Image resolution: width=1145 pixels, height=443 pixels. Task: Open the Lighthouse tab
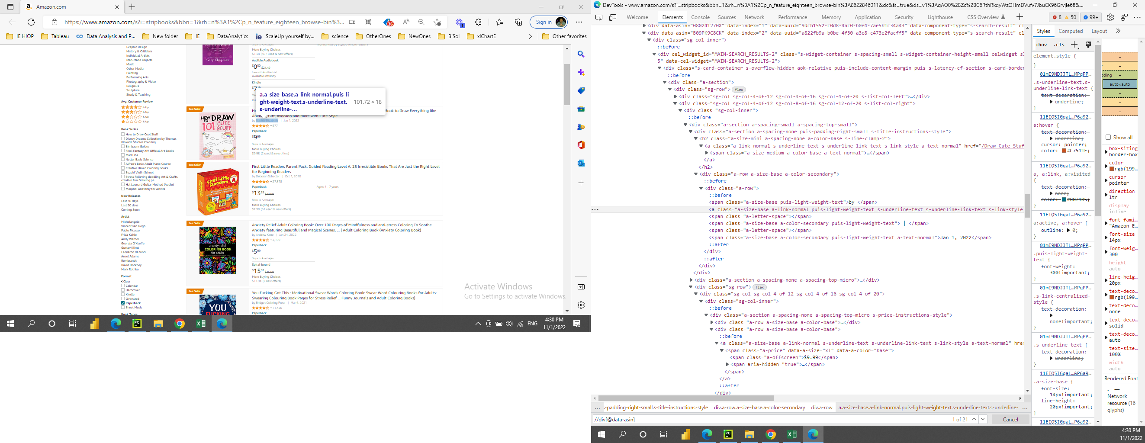[x=940, y=17]
